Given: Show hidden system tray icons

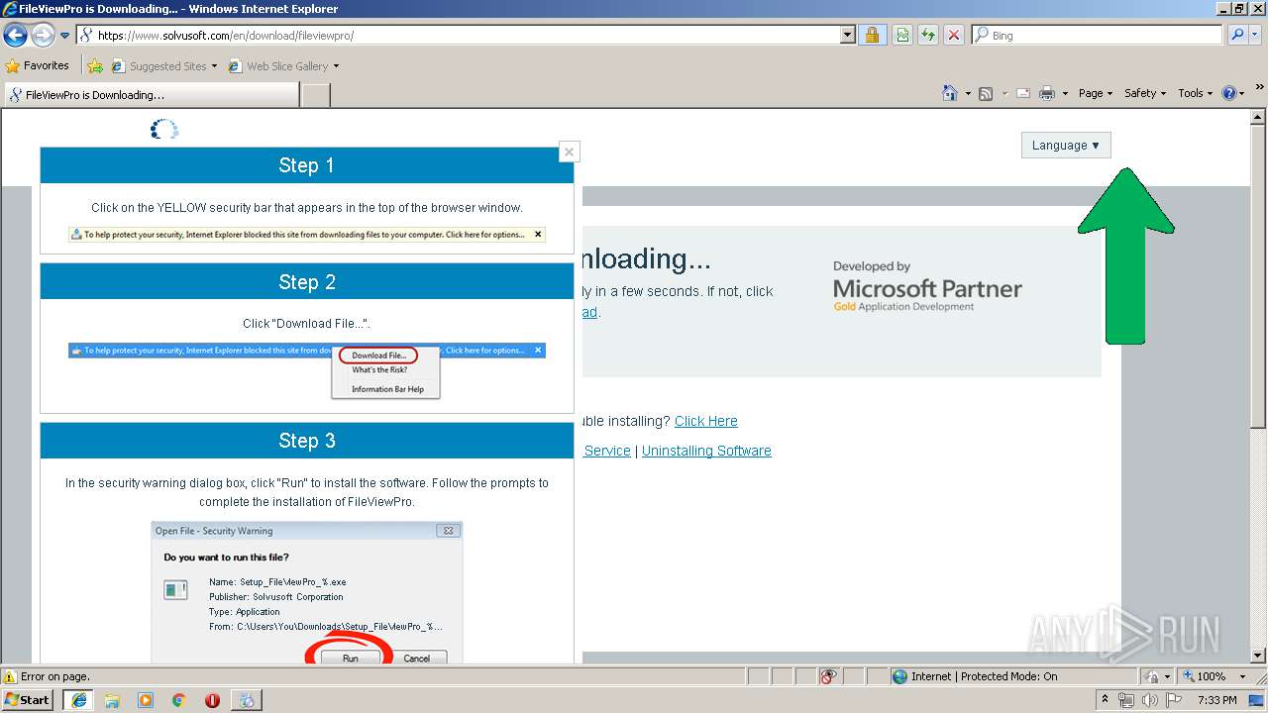Looking at the screenshot, I should (x=1106, y=699).
